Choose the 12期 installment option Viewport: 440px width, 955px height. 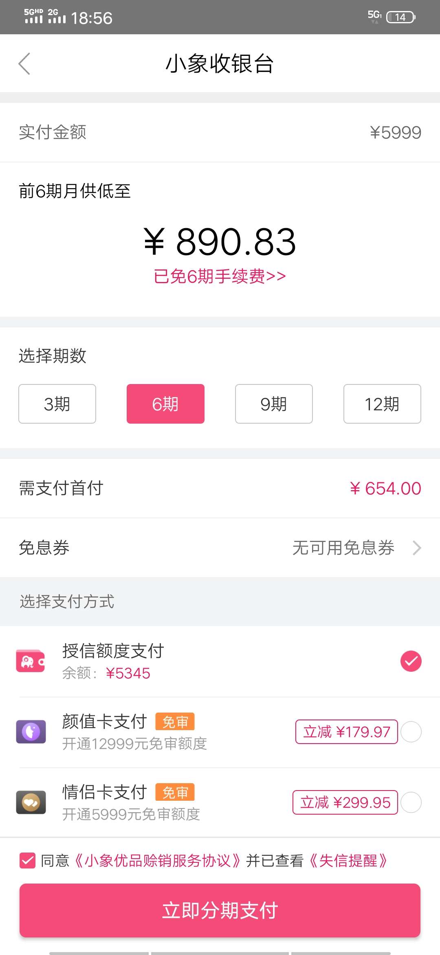point(382,404)
